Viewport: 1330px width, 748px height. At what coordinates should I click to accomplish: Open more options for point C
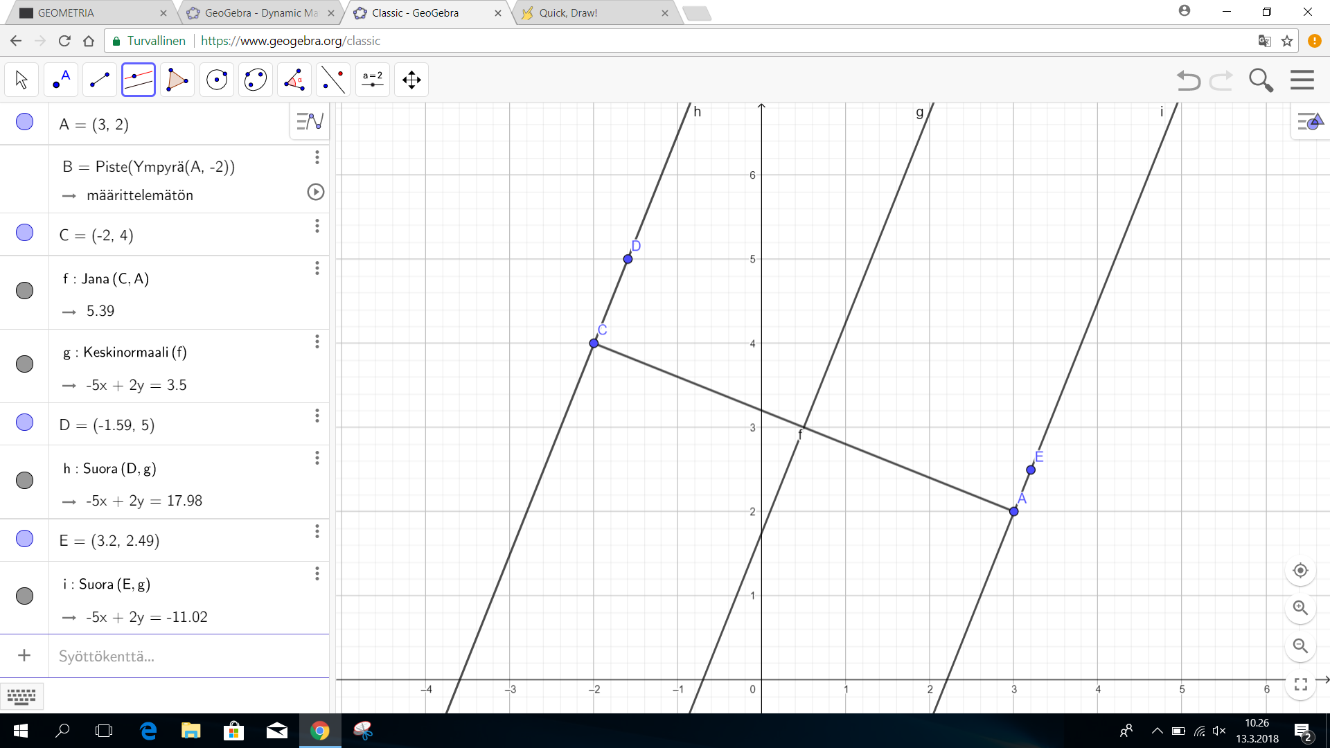(x=317, y=226)
